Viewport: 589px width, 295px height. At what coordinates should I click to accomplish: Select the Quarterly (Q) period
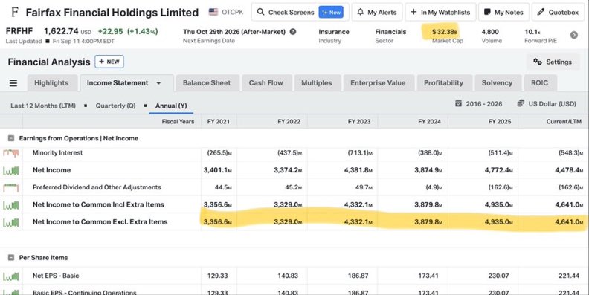tap(115, 106)
